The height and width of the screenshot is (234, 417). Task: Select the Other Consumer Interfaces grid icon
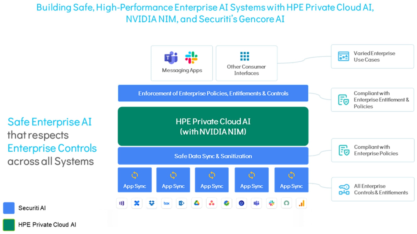244,56
